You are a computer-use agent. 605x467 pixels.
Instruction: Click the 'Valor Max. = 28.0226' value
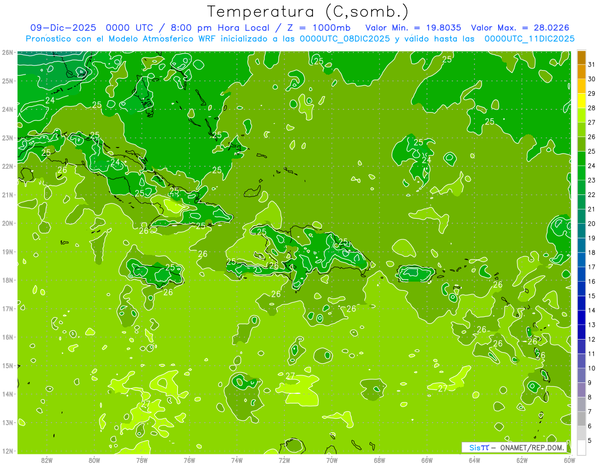520,28
